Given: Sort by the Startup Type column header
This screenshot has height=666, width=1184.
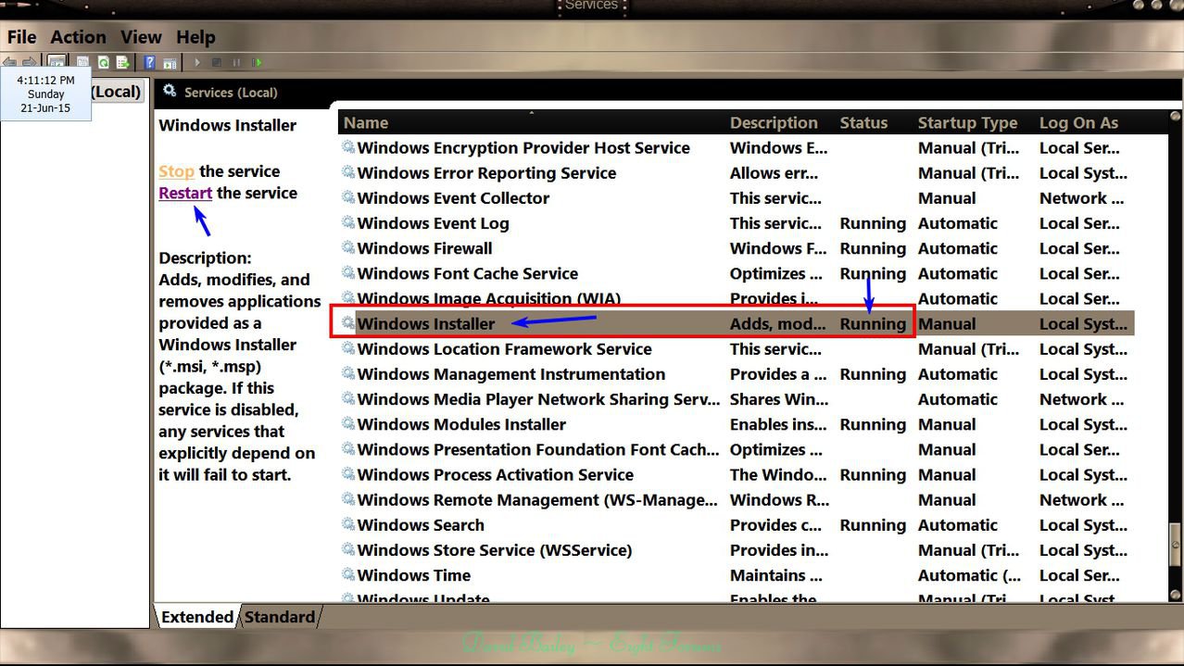Looking at the screenshot, I should point(975,122).
